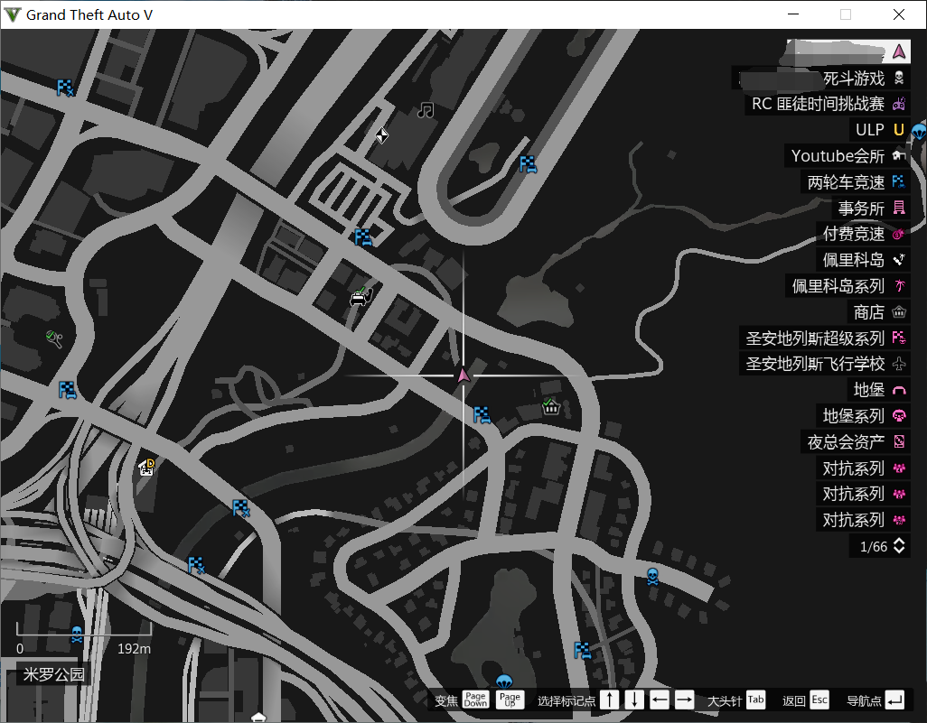Select the pink player arrow at the crosshair
Viewport: 927px width, 723px height.
coord(463,375)
